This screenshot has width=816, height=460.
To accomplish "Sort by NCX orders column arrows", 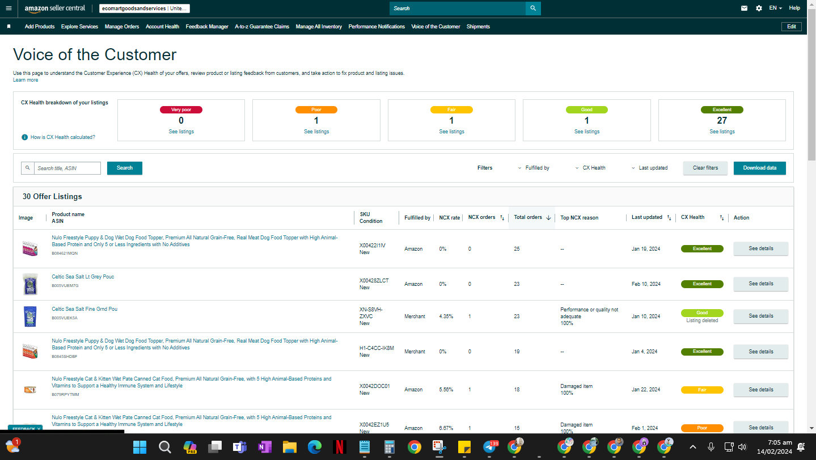I will (x=502, y=218).
